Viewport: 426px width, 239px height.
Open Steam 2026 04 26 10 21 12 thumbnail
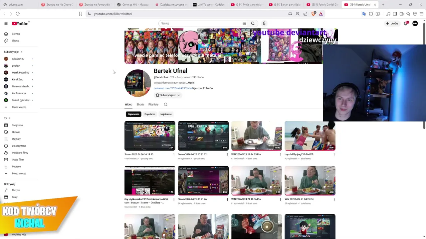click(x=203, y=136)
